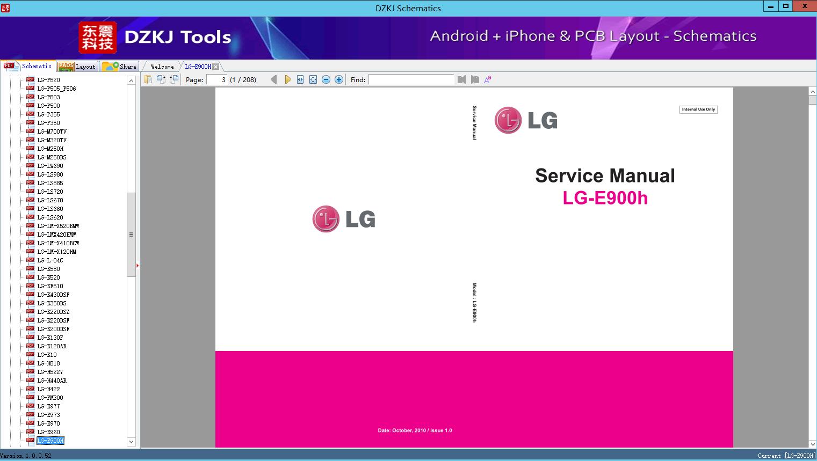Open LG-LS980 schematic
Screen dimensions: 817x461
coord(50,174)
